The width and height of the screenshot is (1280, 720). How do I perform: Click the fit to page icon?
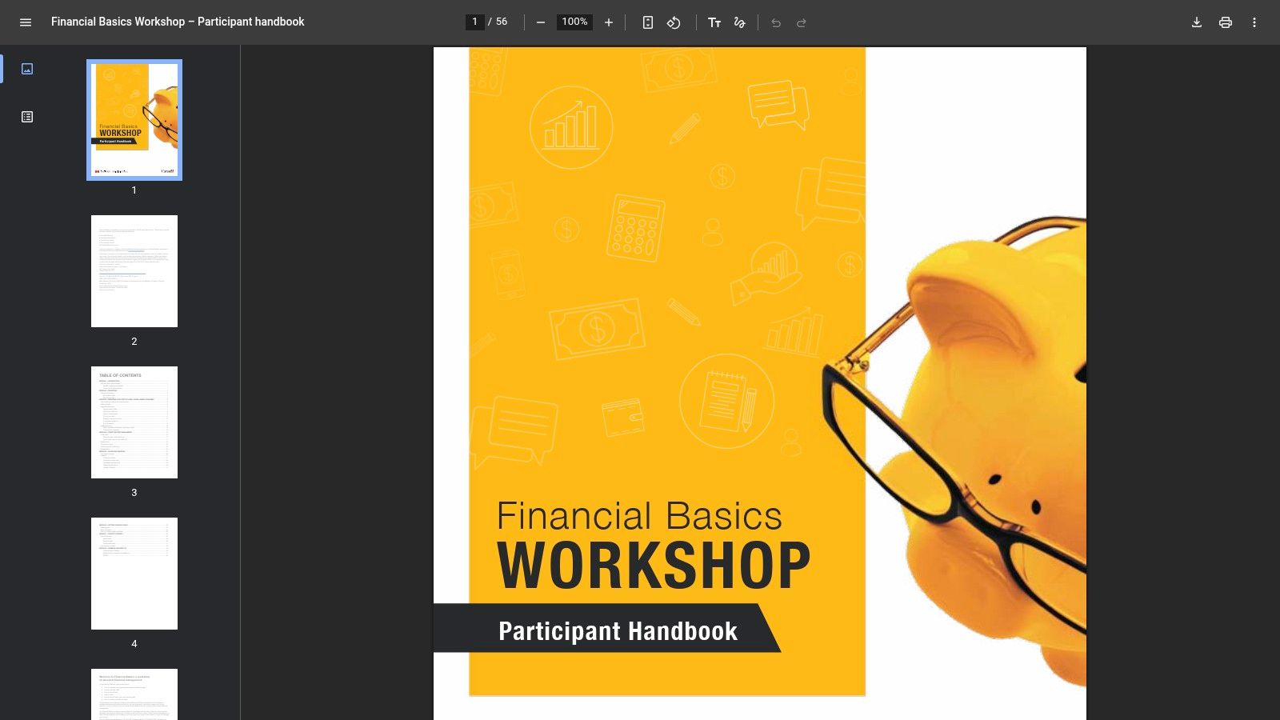(648, 22)
